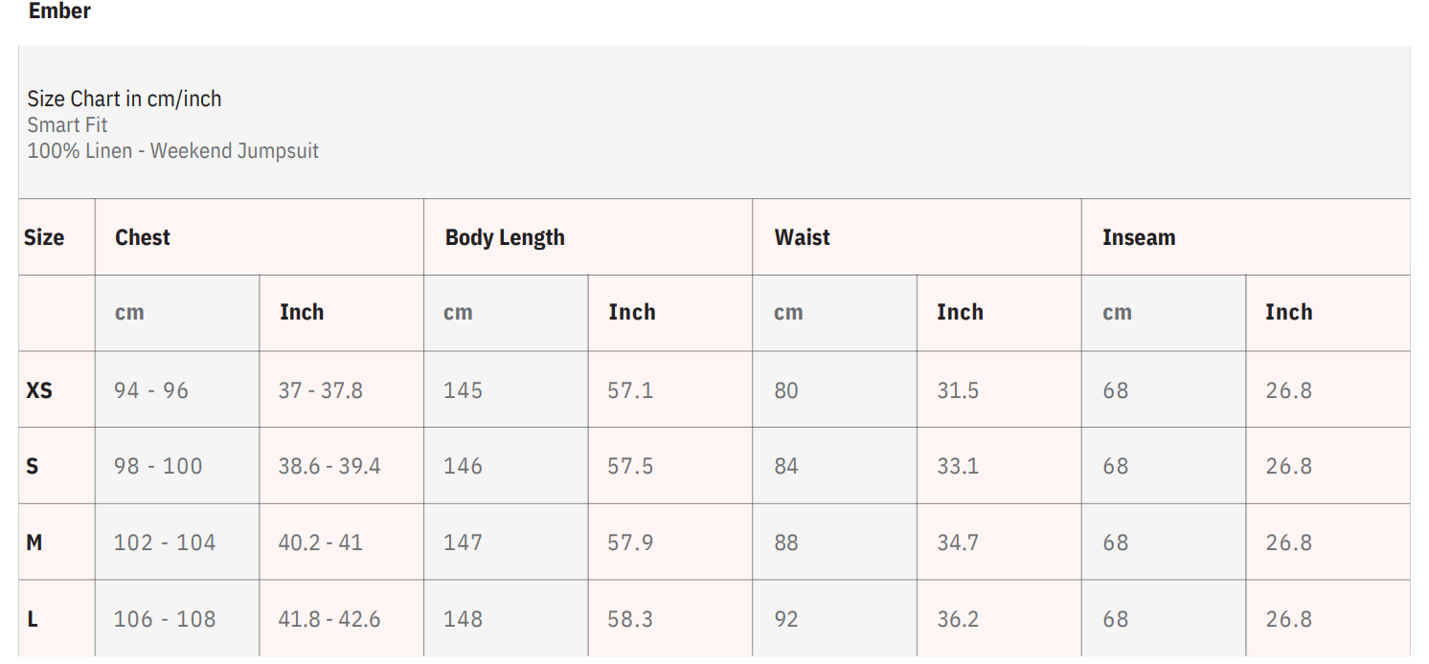Click the Size Chart in cm/inch title
Viewport: 1429px width, 664px height.
[124, 99]
